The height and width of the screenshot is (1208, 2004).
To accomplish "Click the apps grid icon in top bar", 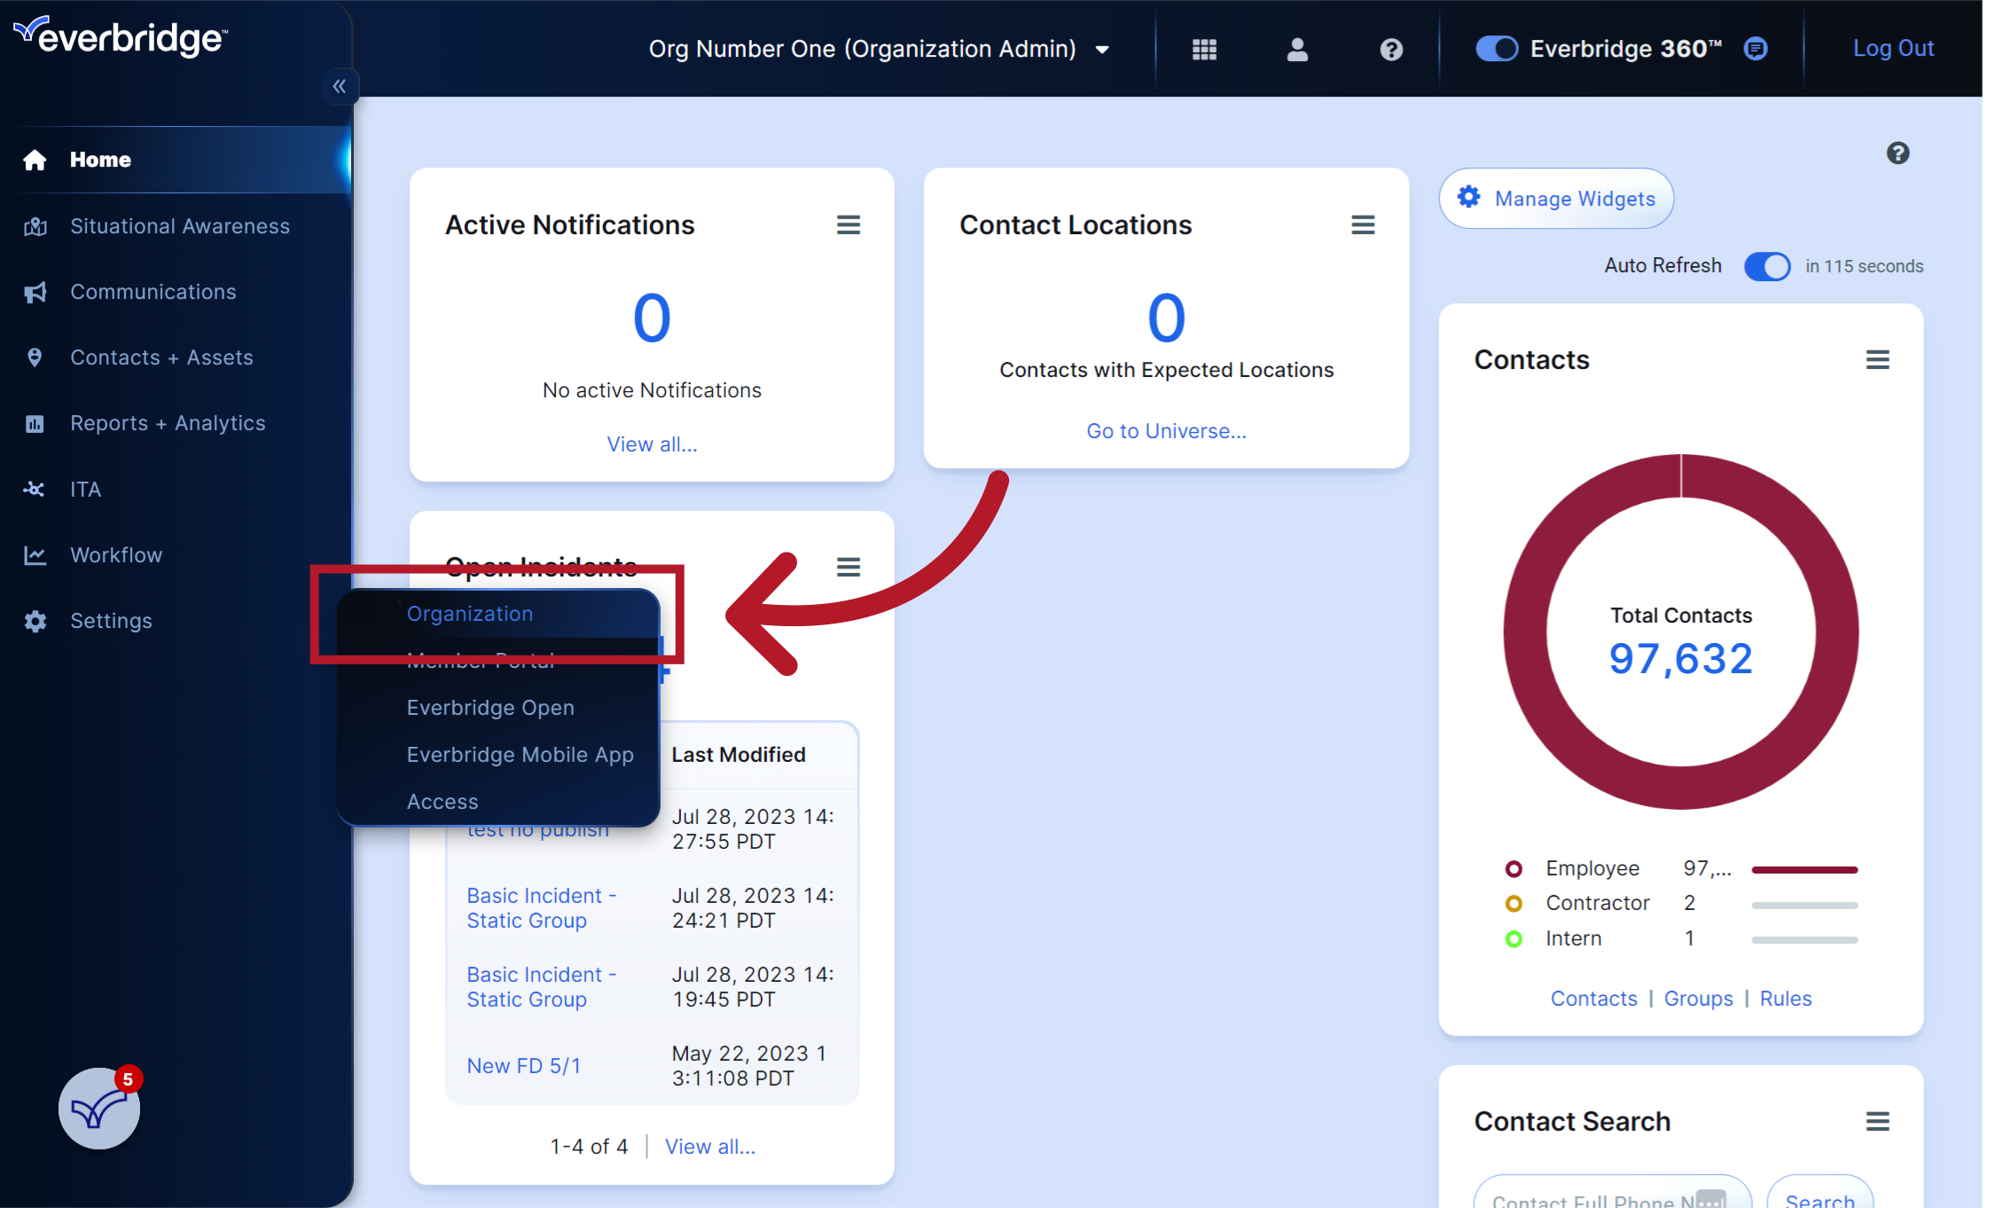I will 1204,49.
